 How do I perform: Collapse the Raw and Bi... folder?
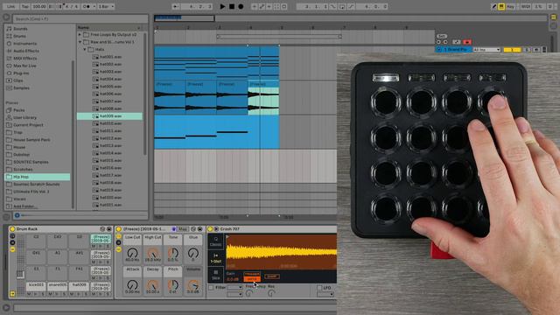pyautogui.click(x=80, y=42)
